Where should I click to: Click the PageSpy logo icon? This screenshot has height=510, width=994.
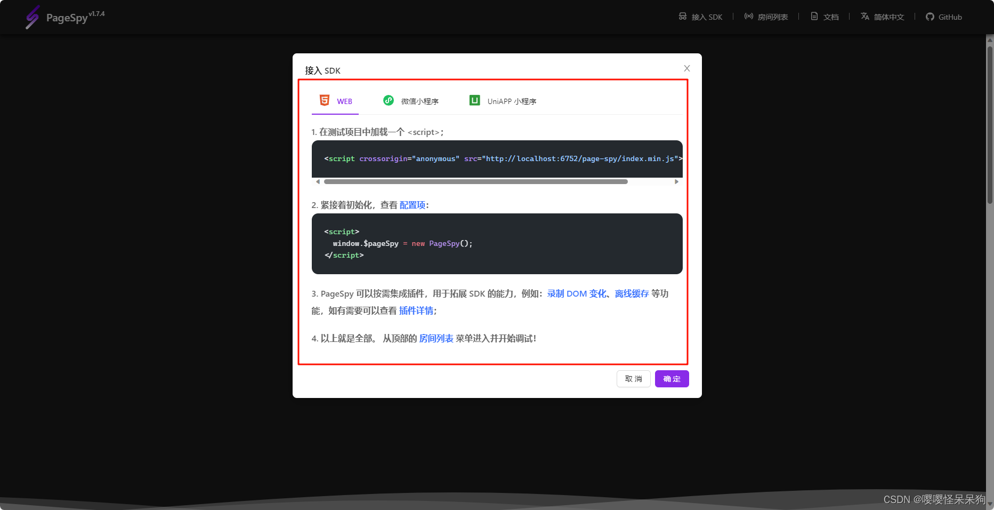click(x=32, y=17)
